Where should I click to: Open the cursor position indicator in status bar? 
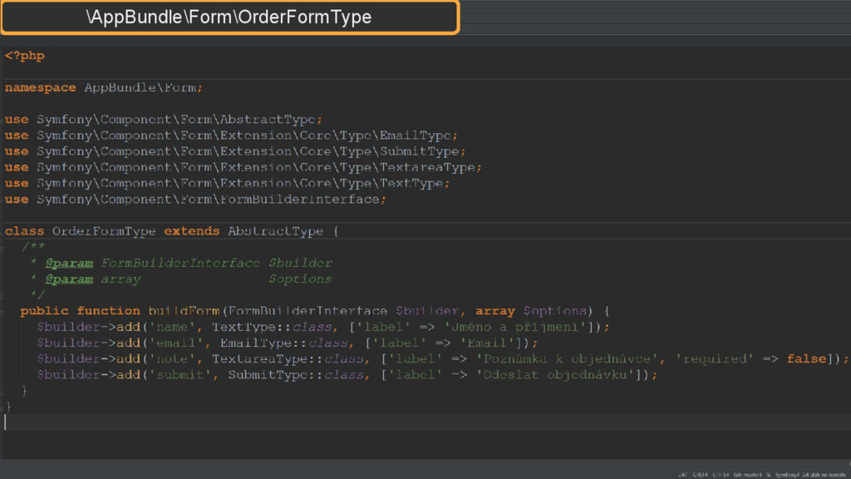[x=683, y=475]
